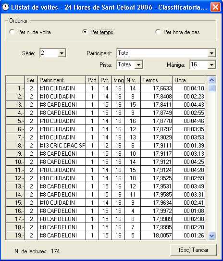Select row 8 with #13 CRIC CRAC
Screen dimensions: 223x261
(x=105, y=146)
